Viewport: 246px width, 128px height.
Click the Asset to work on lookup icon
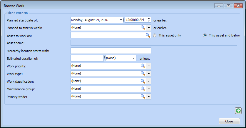pos(148,35)
